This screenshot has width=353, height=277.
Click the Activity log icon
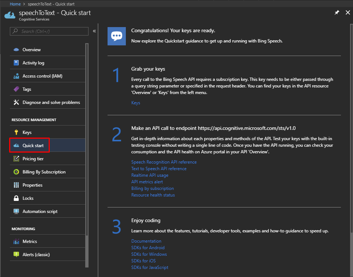pyautogui.click(x=16, y=63)
